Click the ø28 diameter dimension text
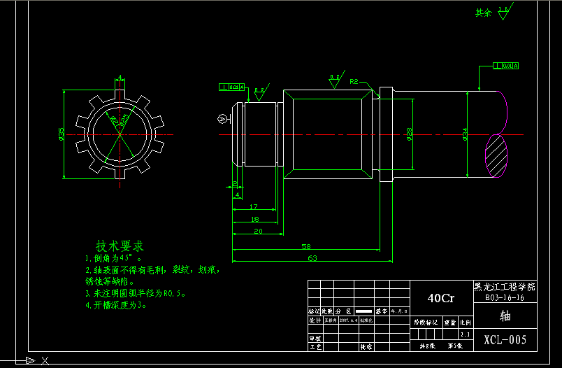562x368 pixels. pos(408,133)
